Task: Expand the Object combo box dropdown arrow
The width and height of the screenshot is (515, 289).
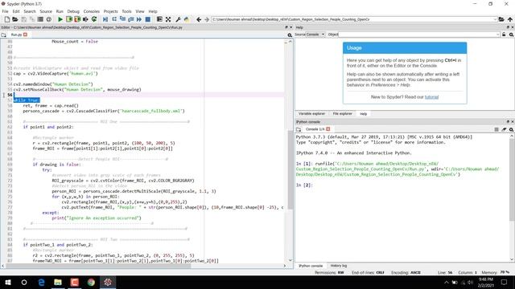Action: [497, 35]
